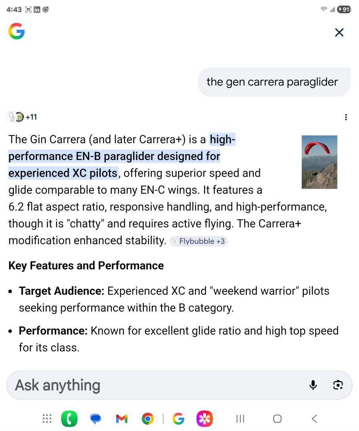Open the pink flower Gallery app
Screen dimensions: 359x431
[204, 419]
